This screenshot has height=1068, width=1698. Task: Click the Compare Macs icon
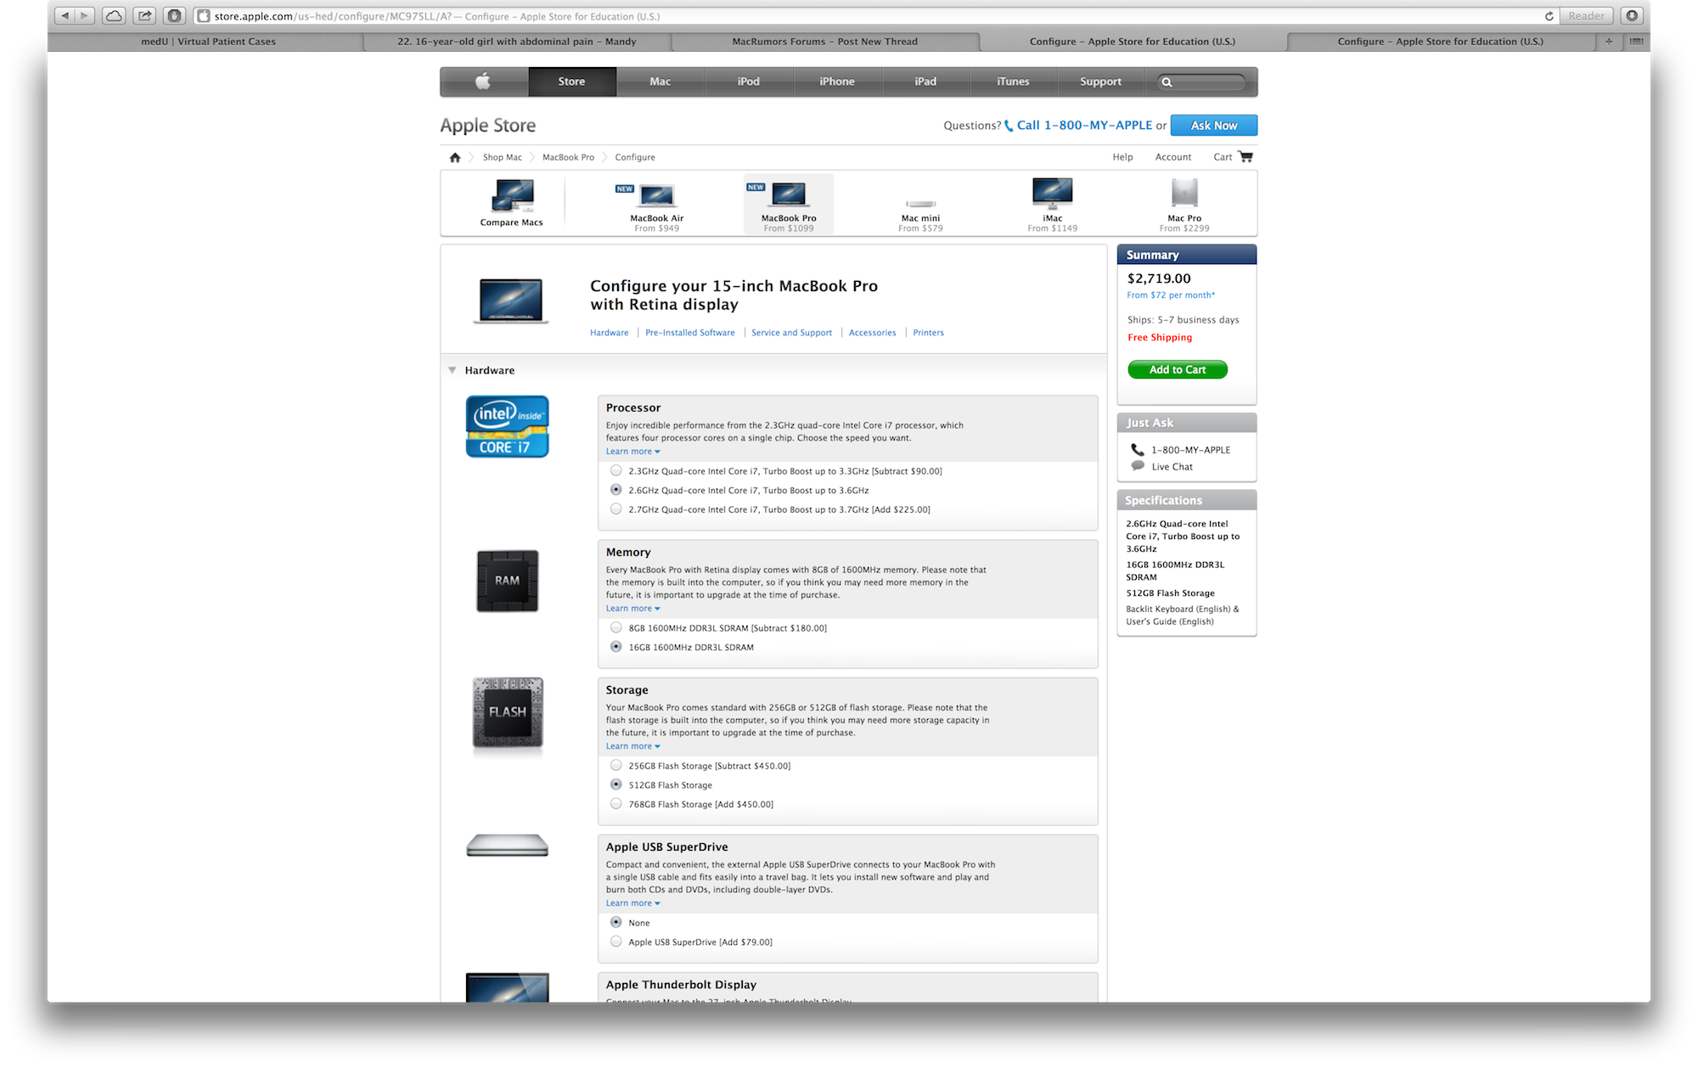(512, 196)
